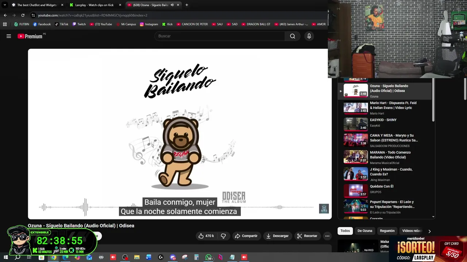Open the TikTok bookmark
Screen dimensions: 467x262
61,24
